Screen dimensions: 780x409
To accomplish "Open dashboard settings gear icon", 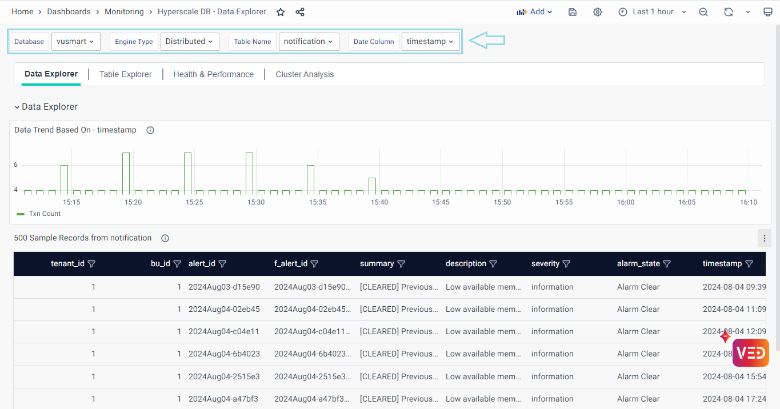I will pyautogui.click(x=598, y=12).
